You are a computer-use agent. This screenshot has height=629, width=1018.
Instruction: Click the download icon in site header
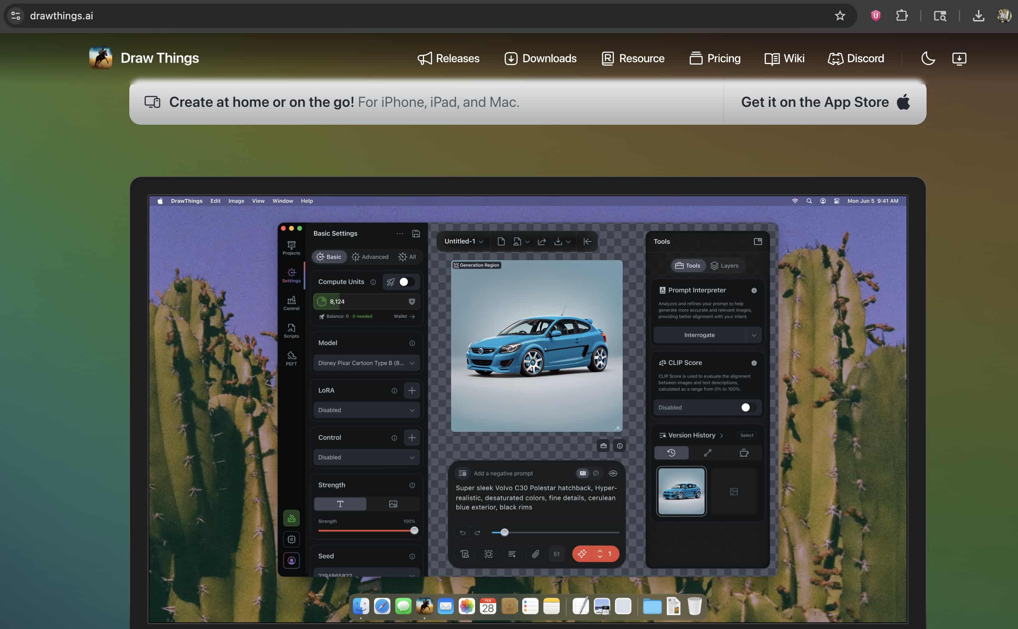pos(959,58)
